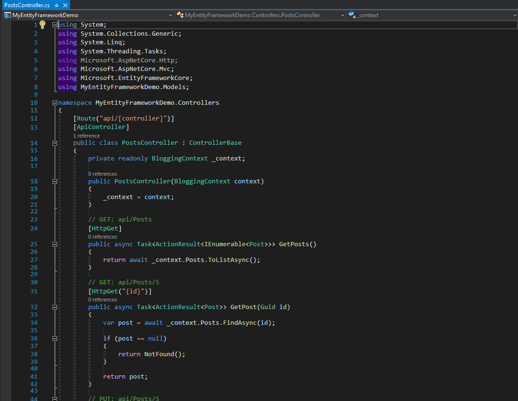The height and width of the screenshot is (401, 518).
Task: Pin the PostsController.cs tab
Action: [57, 5]
